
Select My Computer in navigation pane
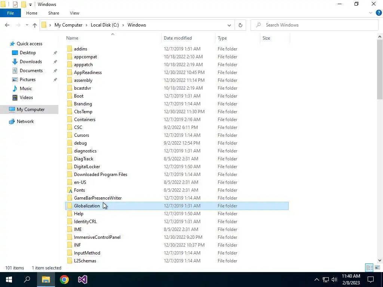(29, 109)
